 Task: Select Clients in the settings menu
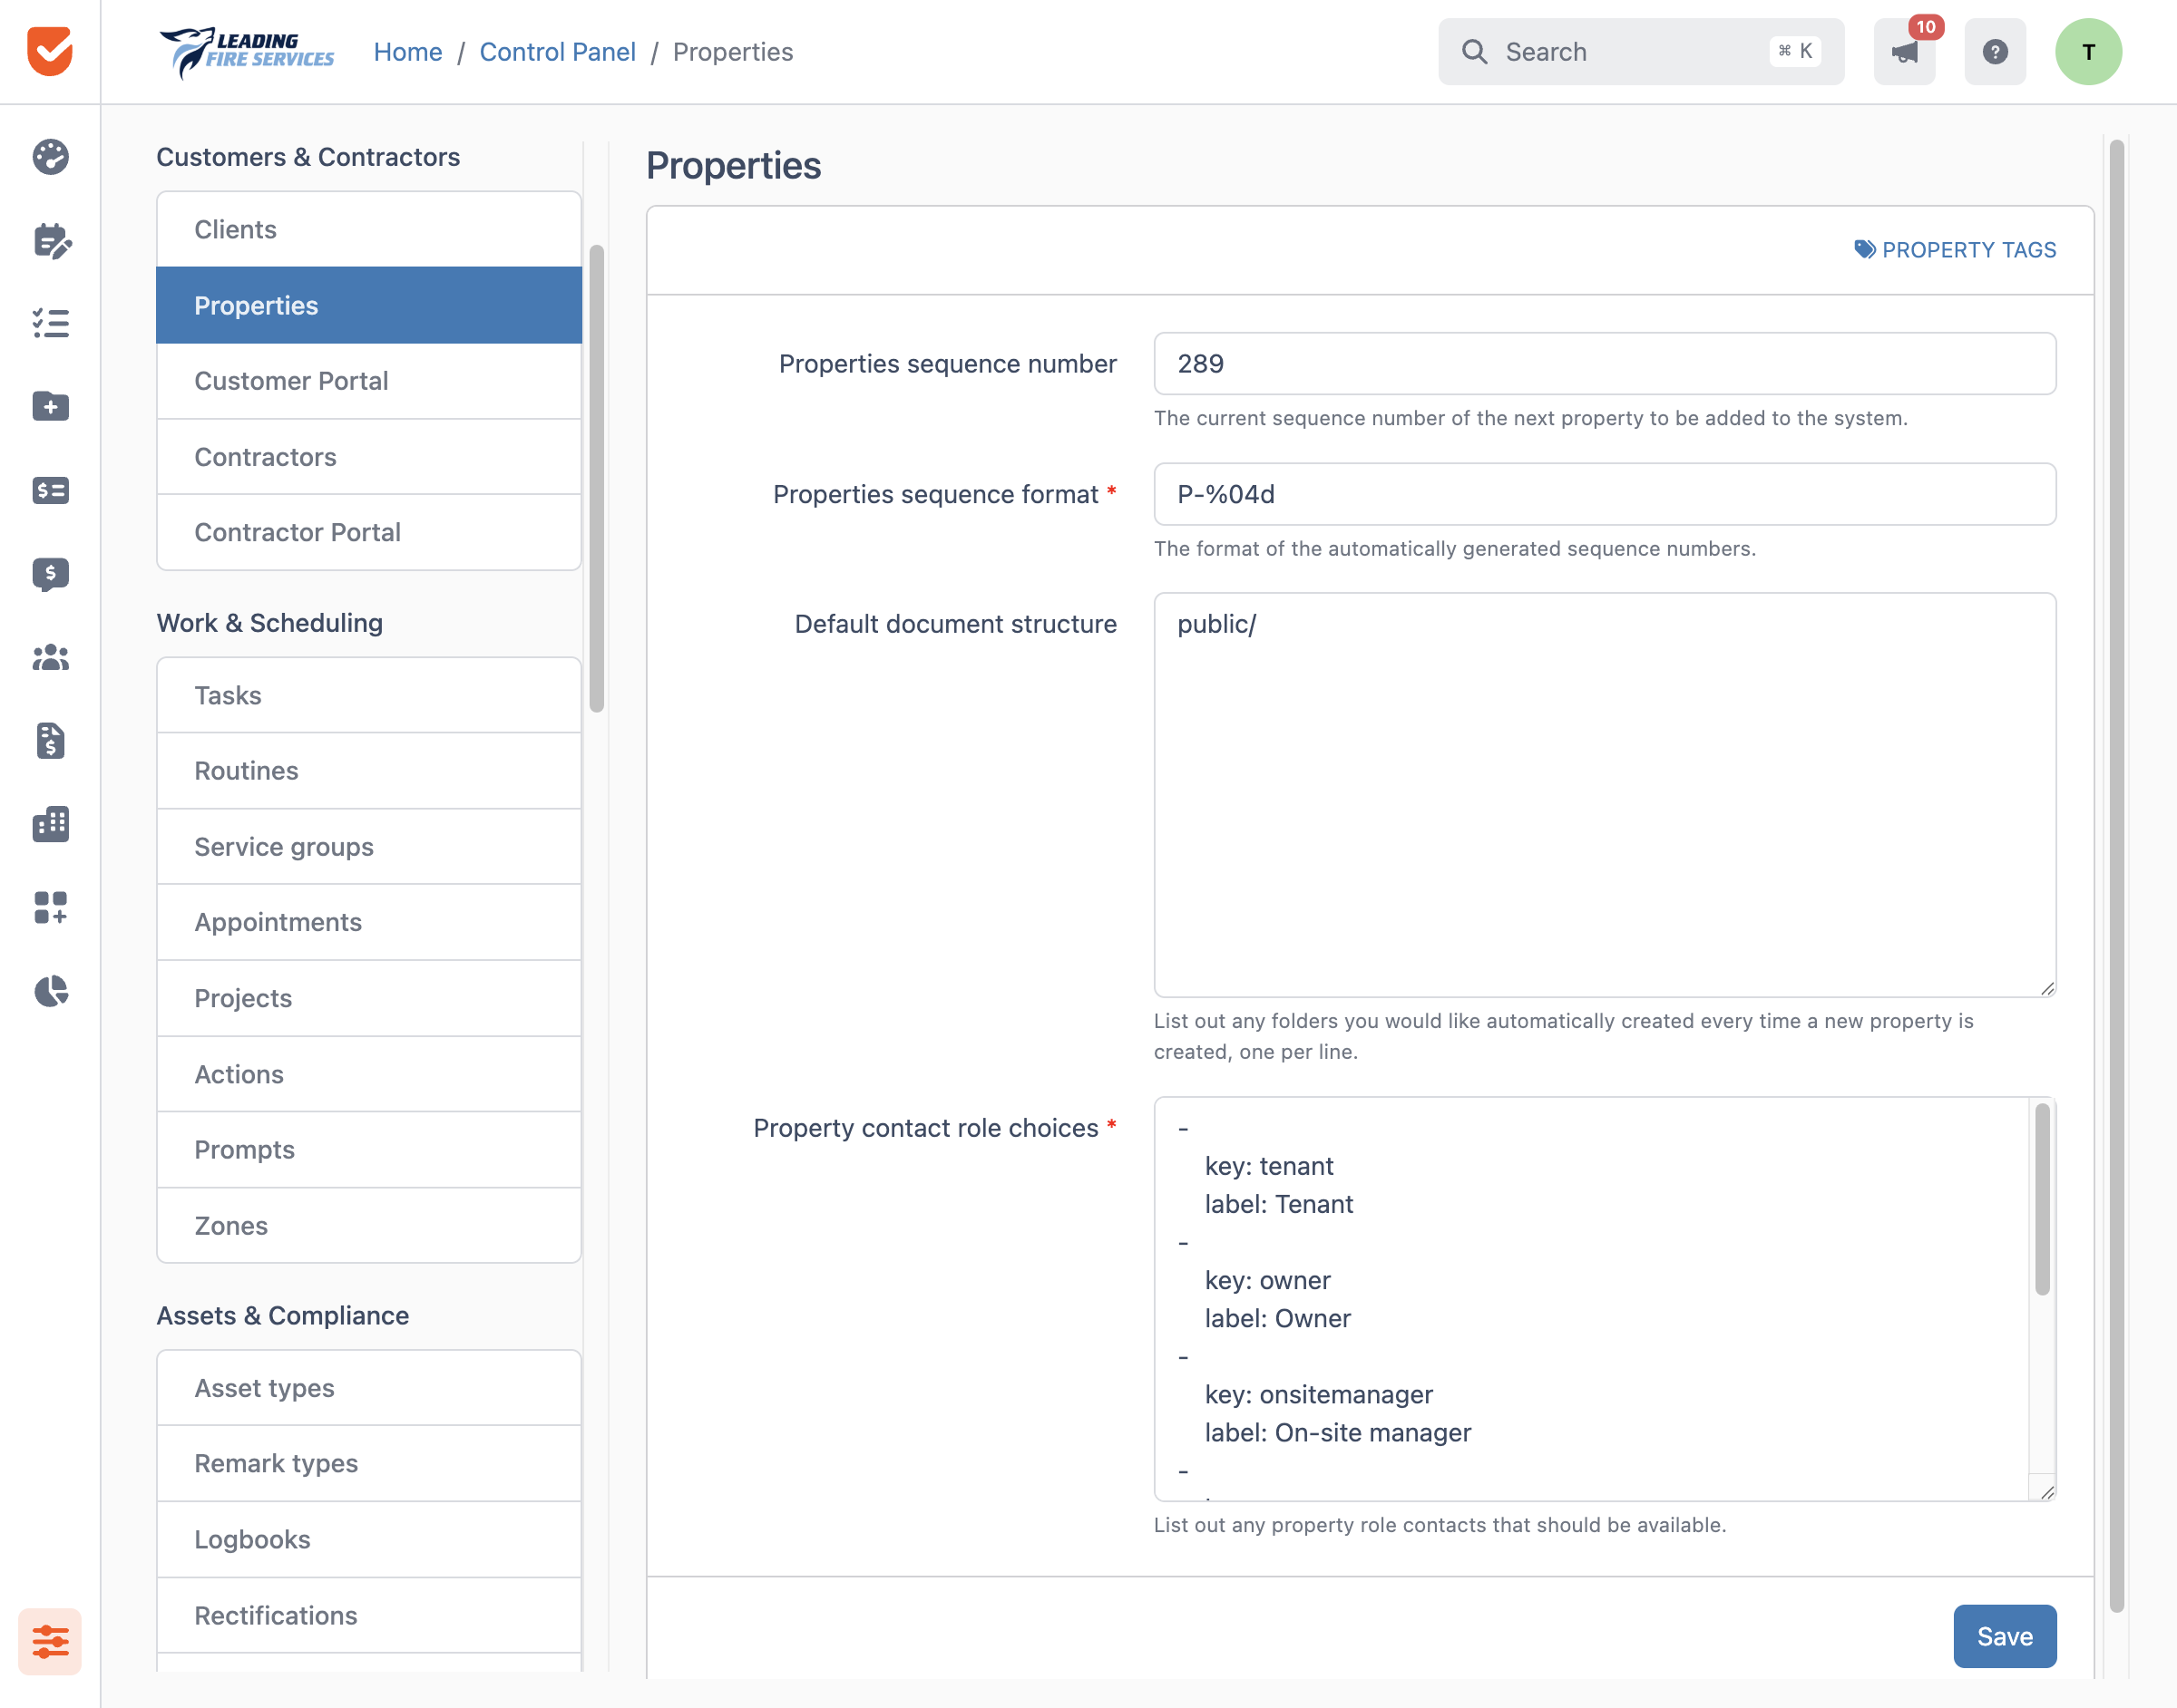(368, 229)
